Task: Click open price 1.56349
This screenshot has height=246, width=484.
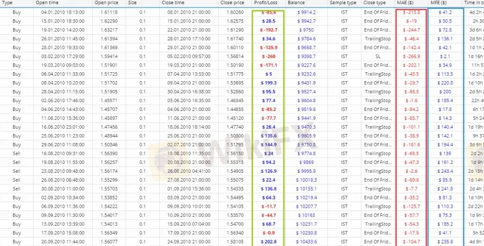Action: 109,232
